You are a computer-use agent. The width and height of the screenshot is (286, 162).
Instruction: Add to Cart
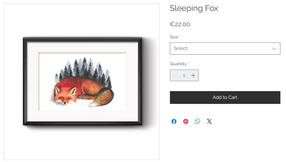225,98
